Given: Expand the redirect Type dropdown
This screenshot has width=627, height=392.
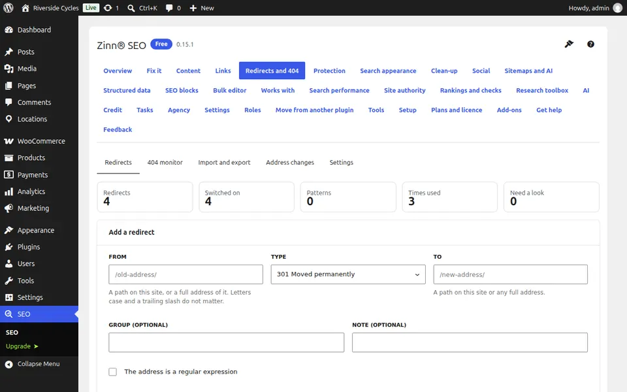Looking at the screenshot, I should pos(348,274).
